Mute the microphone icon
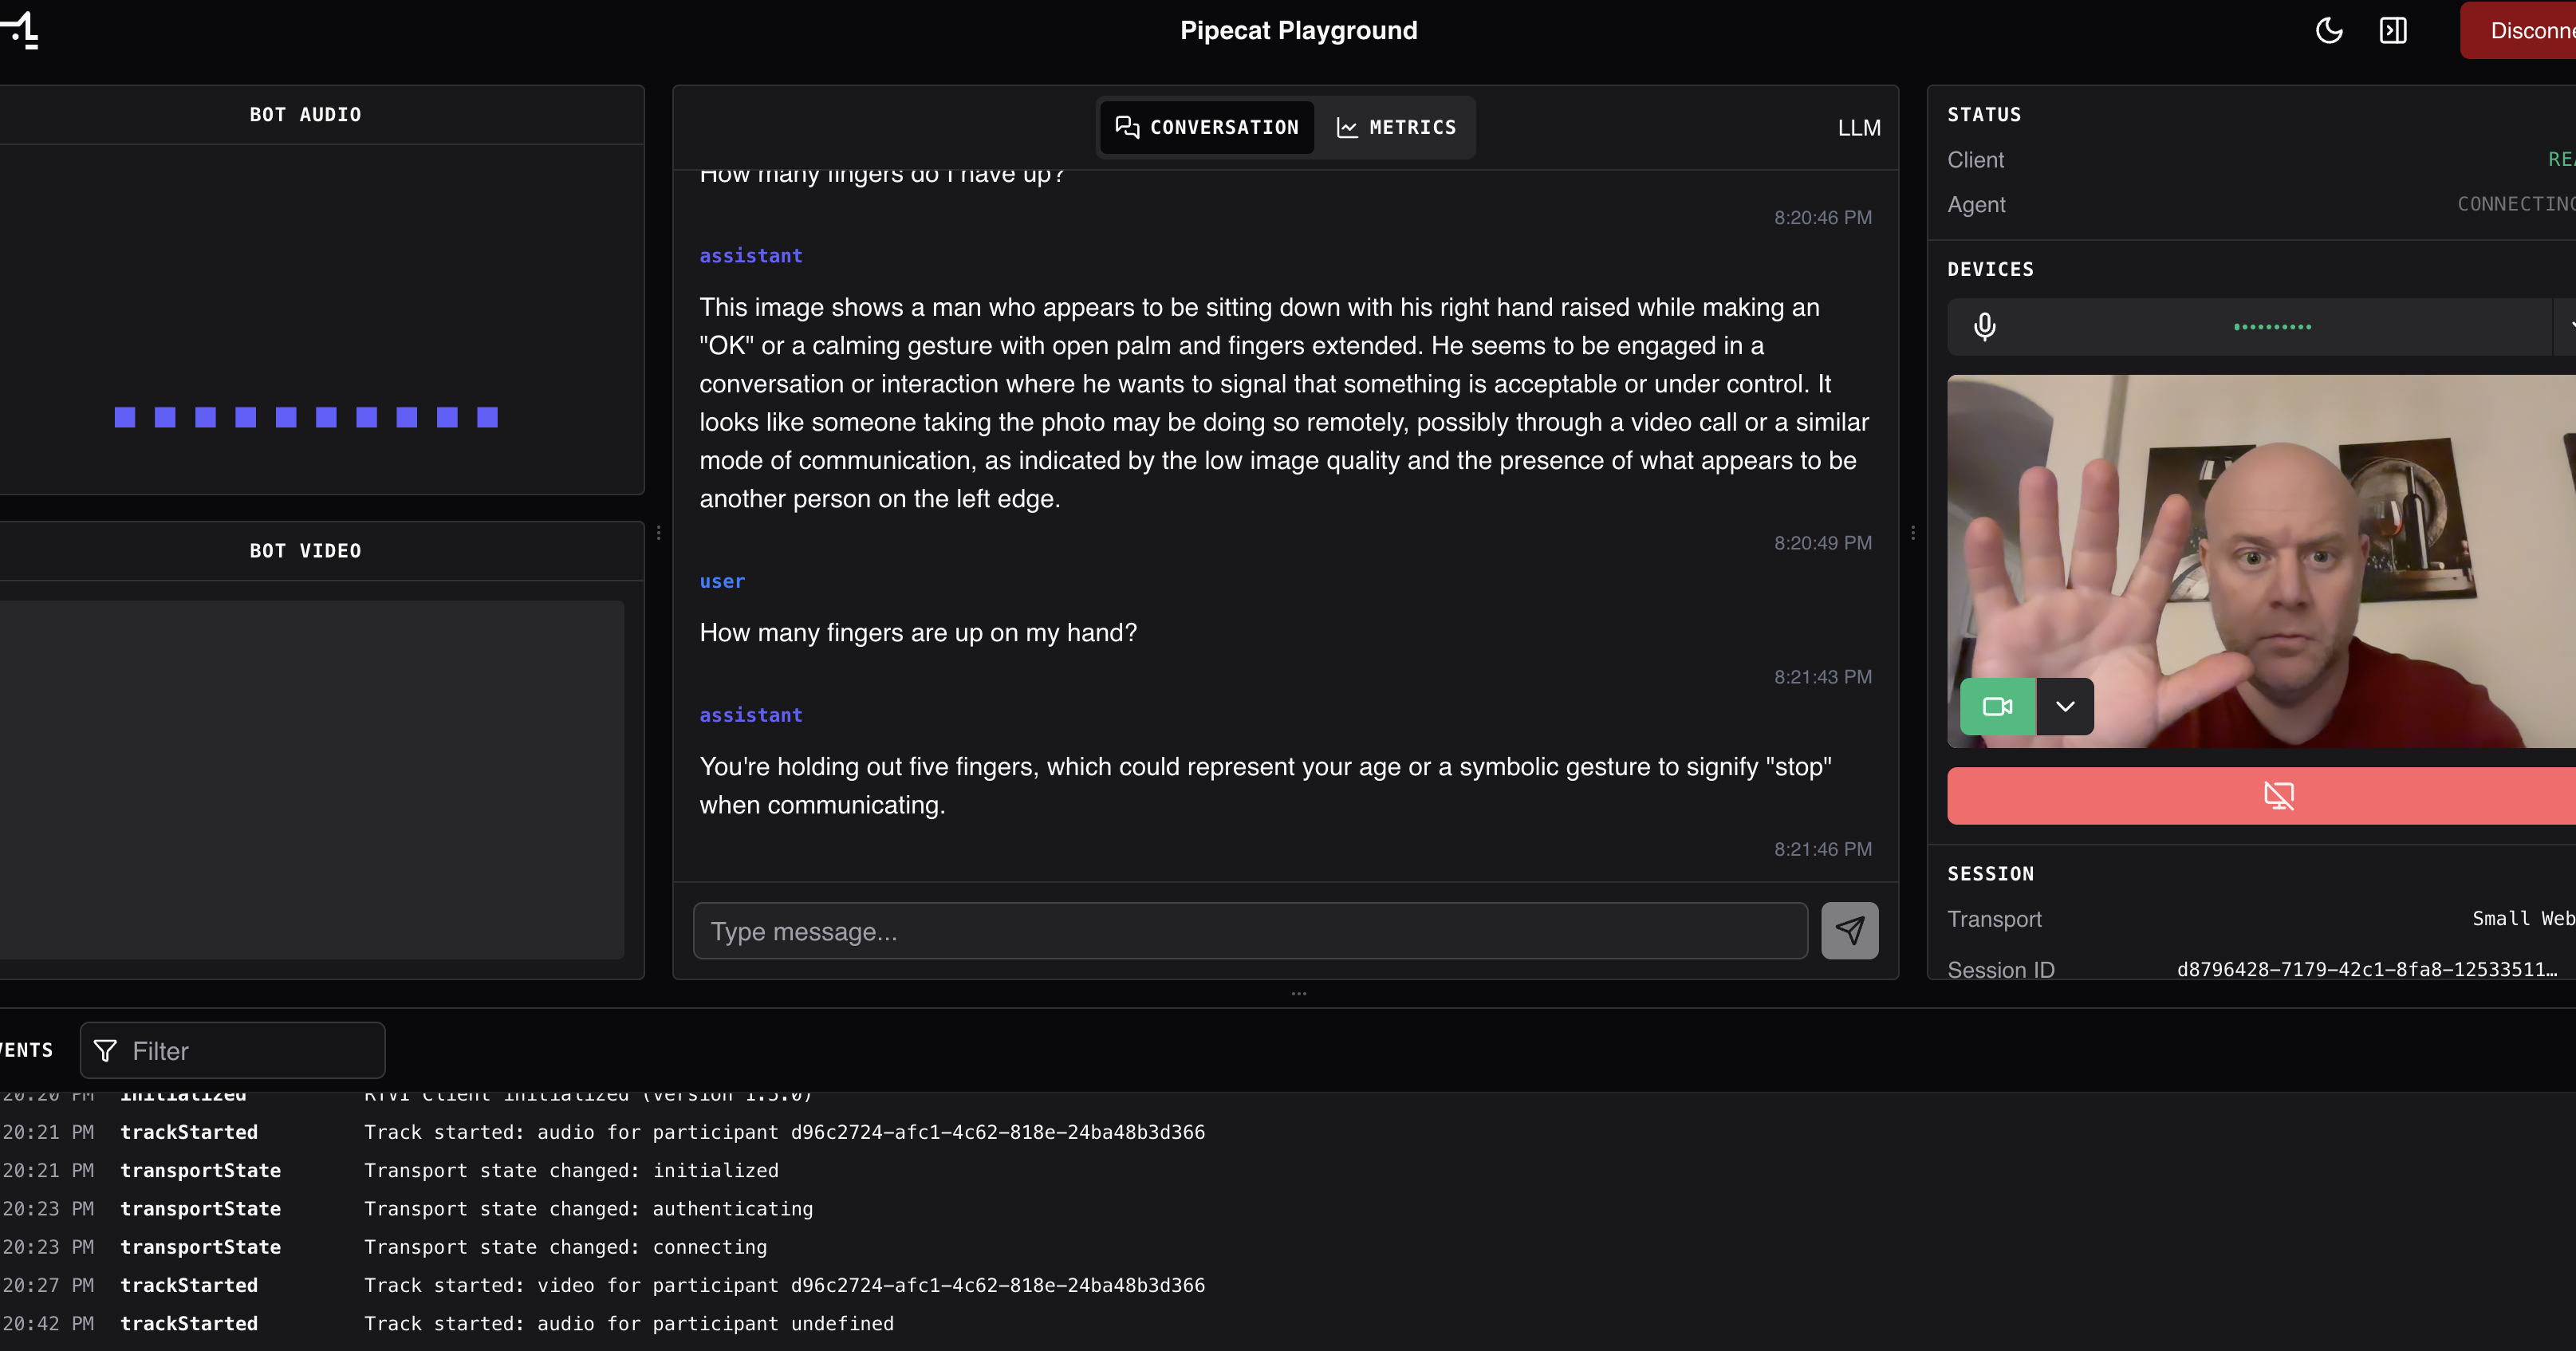Image resolution: width=2576 pixels, height=1351 pixels. click(x=1985, y=327)
